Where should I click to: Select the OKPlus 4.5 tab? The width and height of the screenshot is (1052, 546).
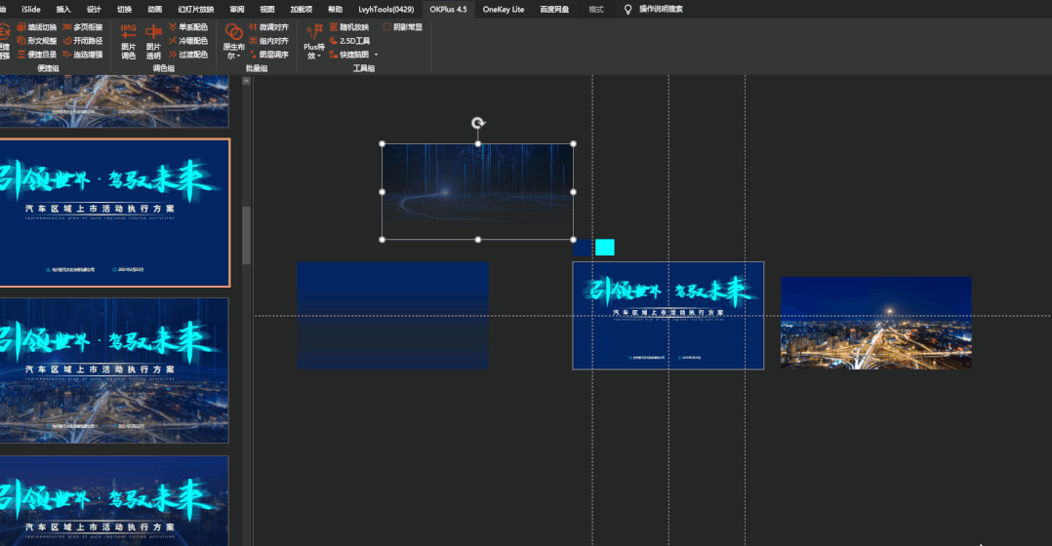(448, 10)
